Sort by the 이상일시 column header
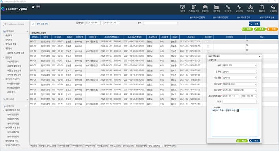This screenshot has height=151, width=279. point(58,37)
